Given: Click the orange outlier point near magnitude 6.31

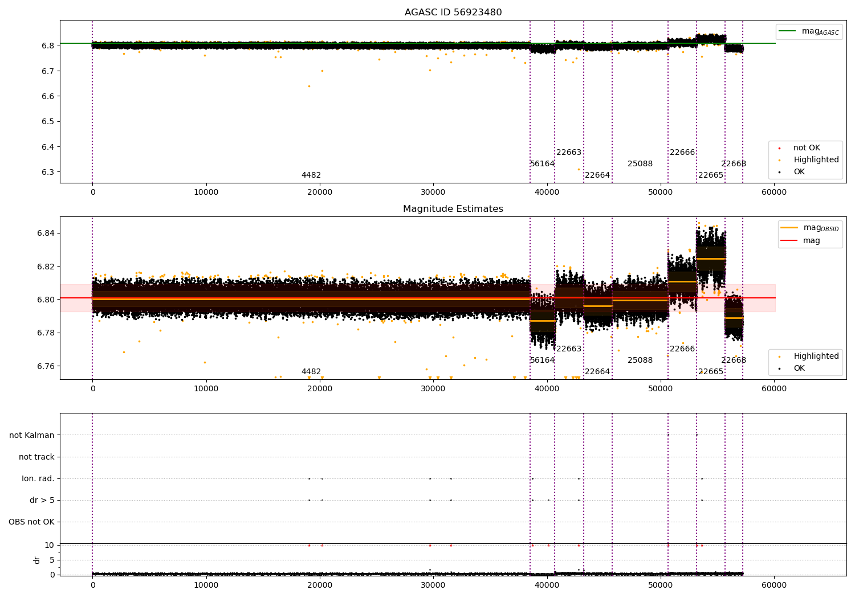Looking at the screenshot, I should tap(579, 169).
